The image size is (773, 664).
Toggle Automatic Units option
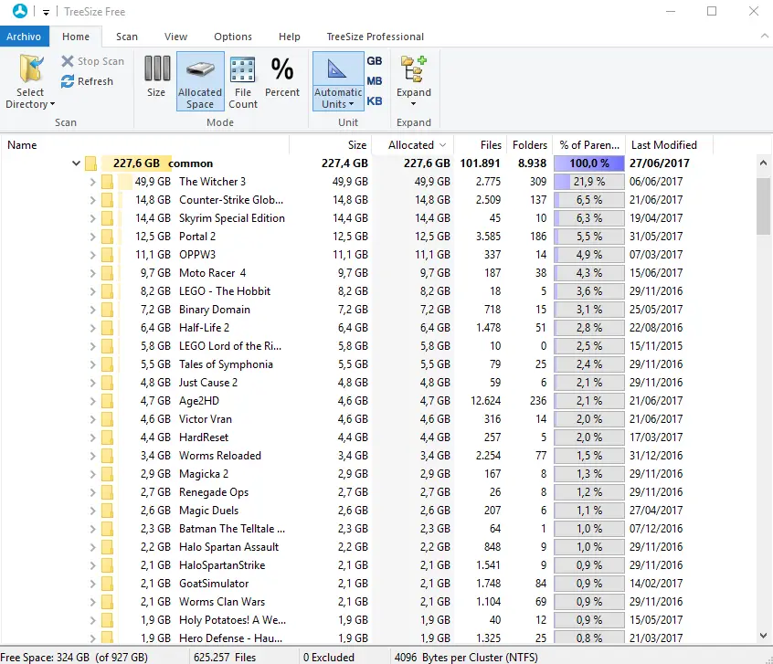point(337,80)
